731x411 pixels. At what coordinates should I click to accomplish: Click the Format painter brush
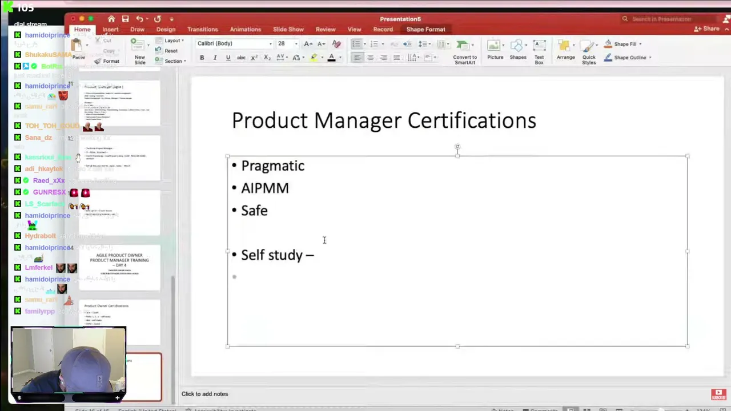click(98, 61)
